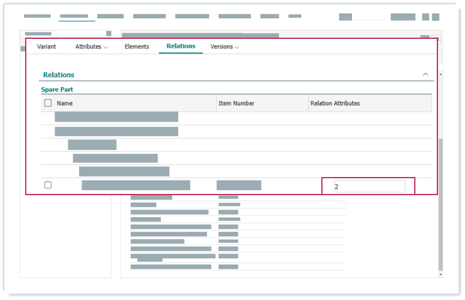
Task: Switch to the Variant tab
Action: (46, 46)
